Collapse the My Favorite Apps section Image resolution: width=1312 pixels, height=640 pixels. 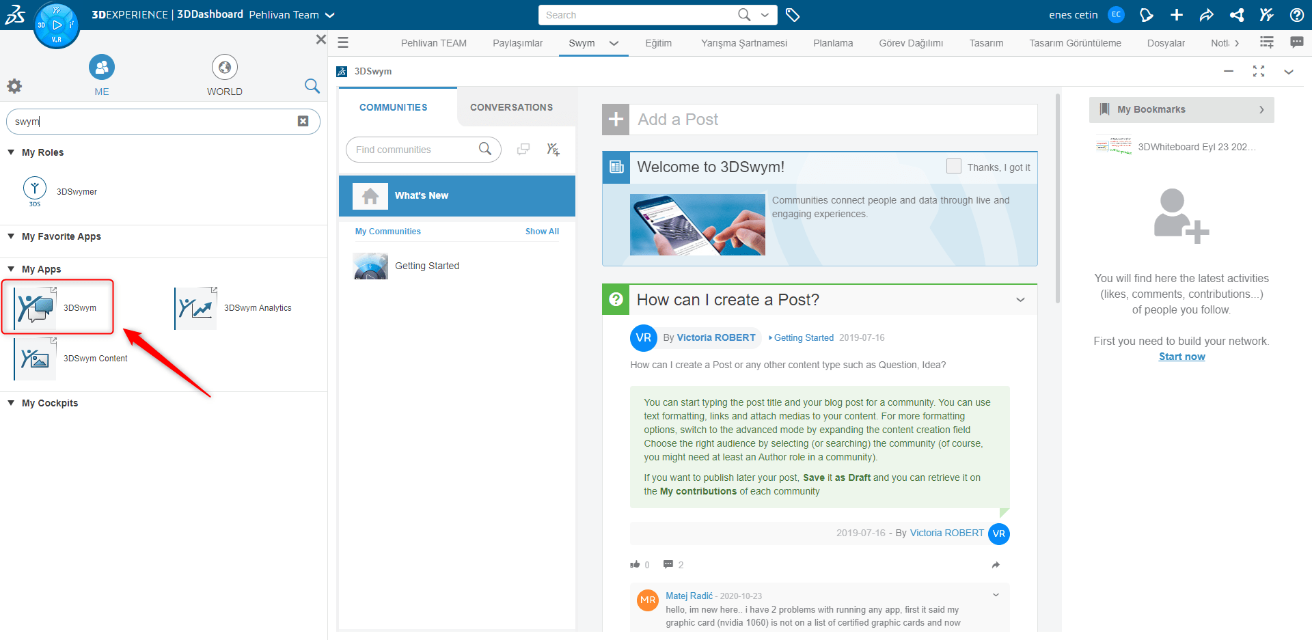pos(11,236)
